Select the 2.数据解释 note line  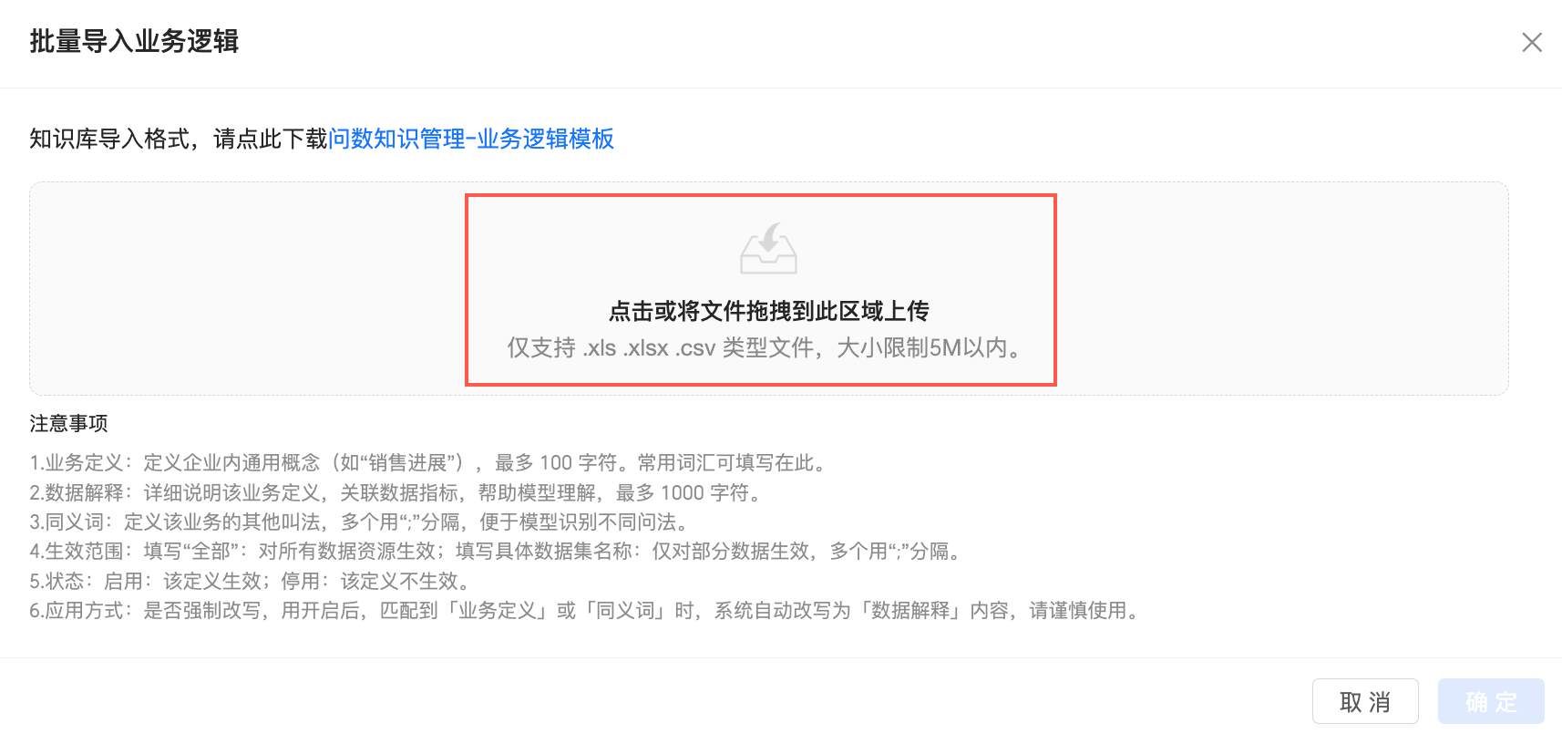click(398, 492)
